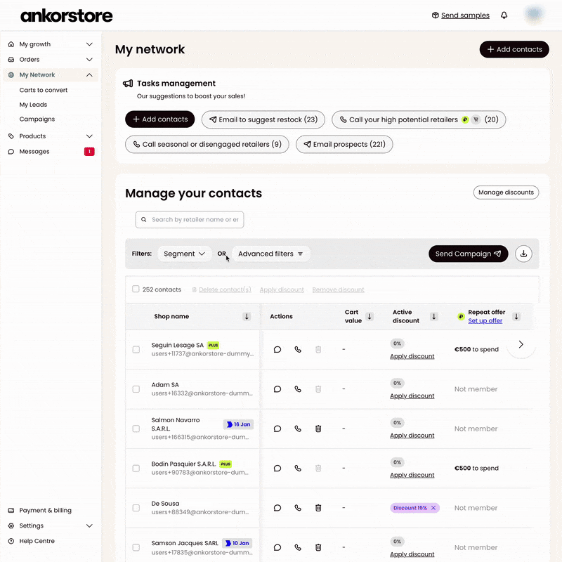Click the search by retailer name field
The width and height of the screenshot is (562, 562).
tap(194, 220)
